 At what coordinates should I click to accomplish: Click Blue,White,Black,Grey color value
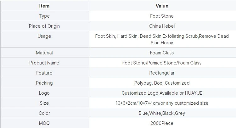point(162,113)
